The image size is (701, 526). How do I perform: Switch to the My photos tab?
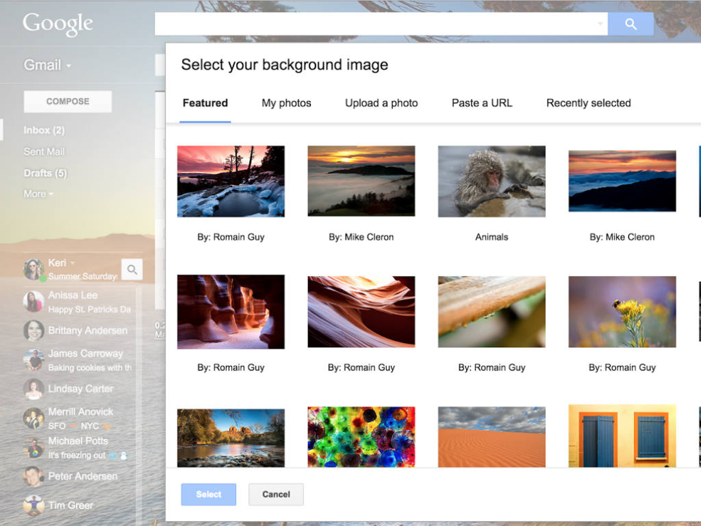click(x=286, y=103)
